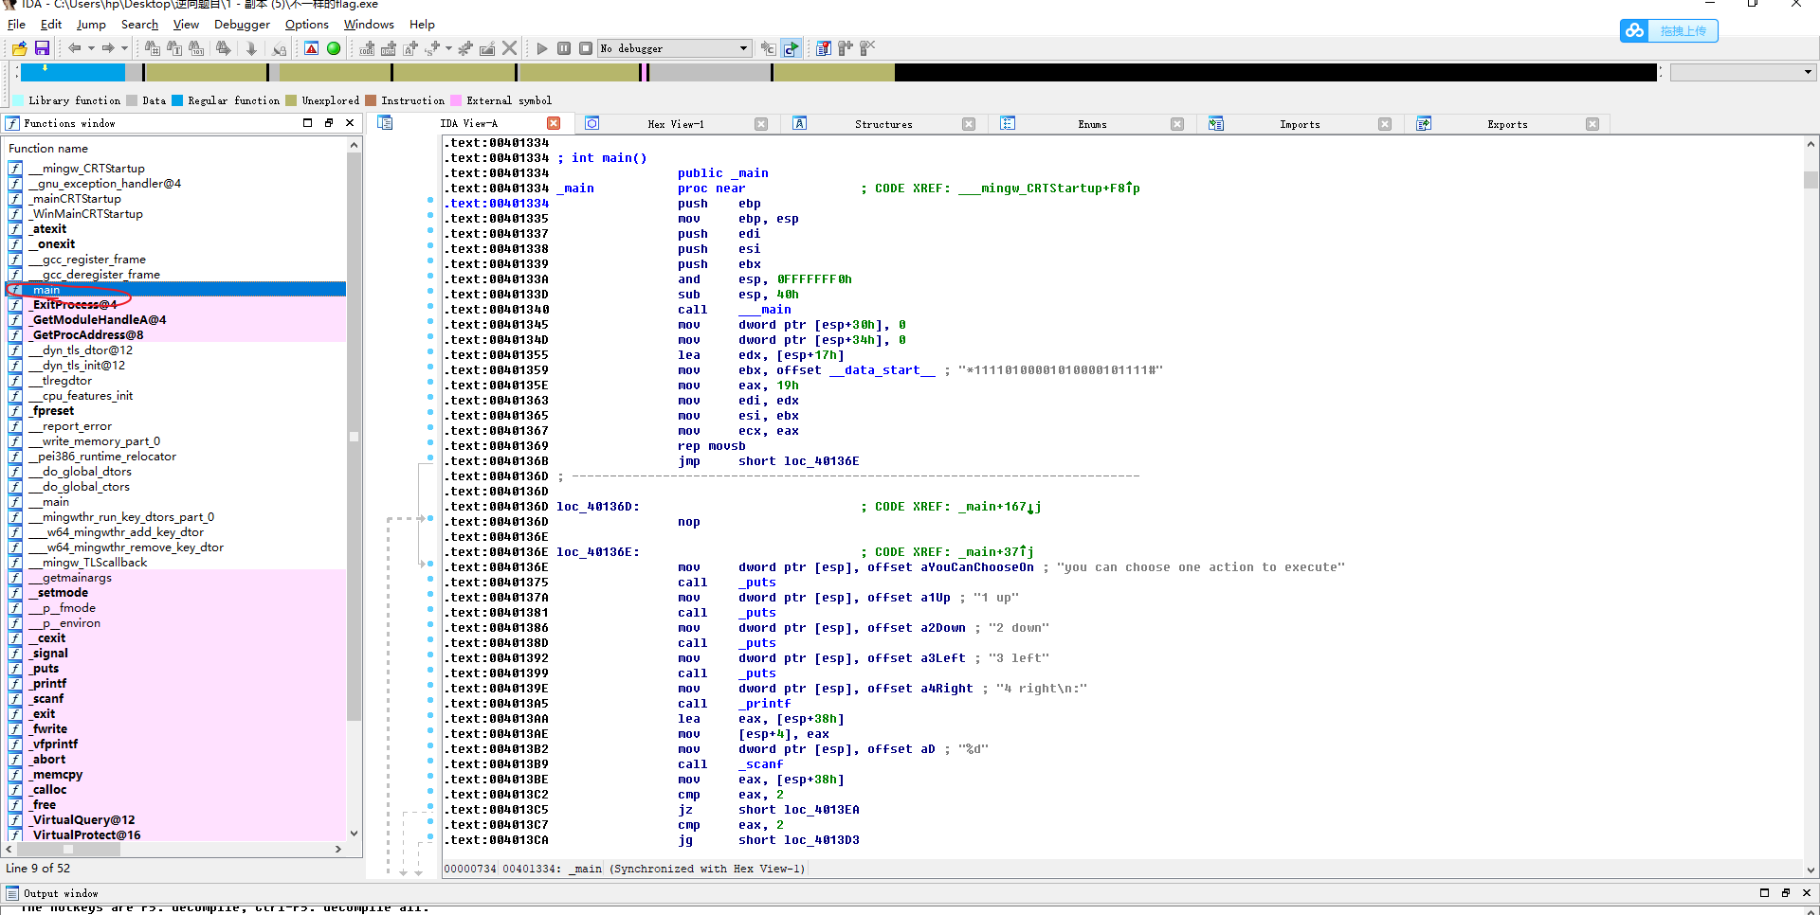Click the Save database icon

click(x=42, y=48)
